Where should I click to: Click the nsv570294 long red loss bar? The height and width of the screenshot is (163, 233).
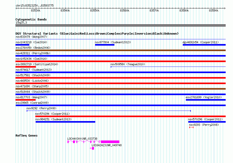130,116
